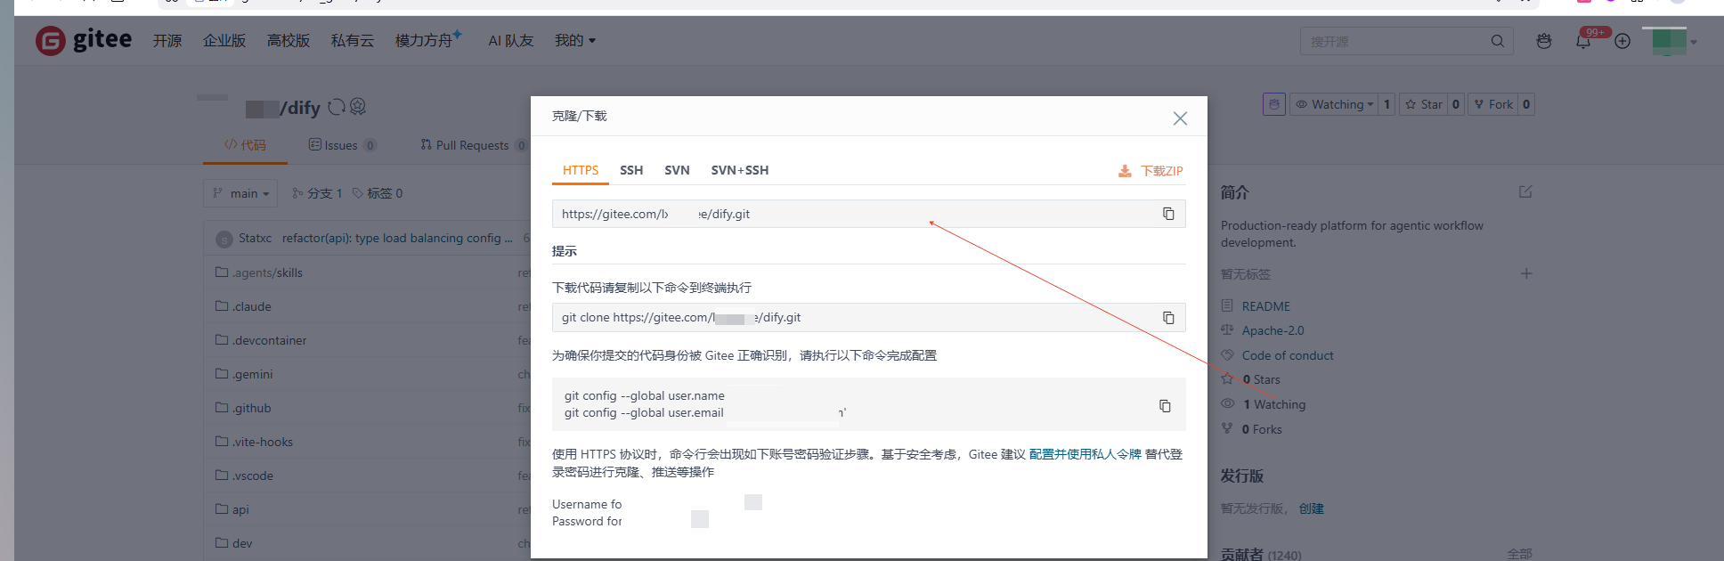Image resolution: width=1724 pixels, height=561 pixels.
Task: Click the 下载ZIP download icon
Action: point(1125,171)
